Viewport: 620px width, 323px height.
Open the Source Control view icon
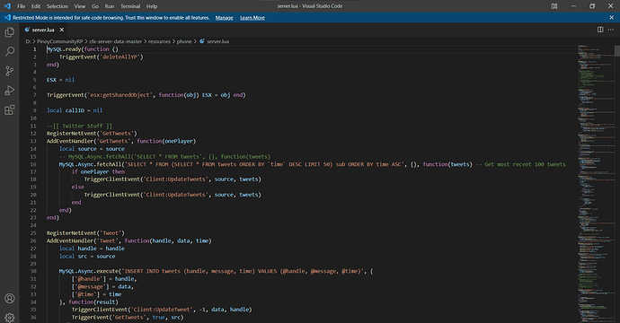[x=10, y=71]
